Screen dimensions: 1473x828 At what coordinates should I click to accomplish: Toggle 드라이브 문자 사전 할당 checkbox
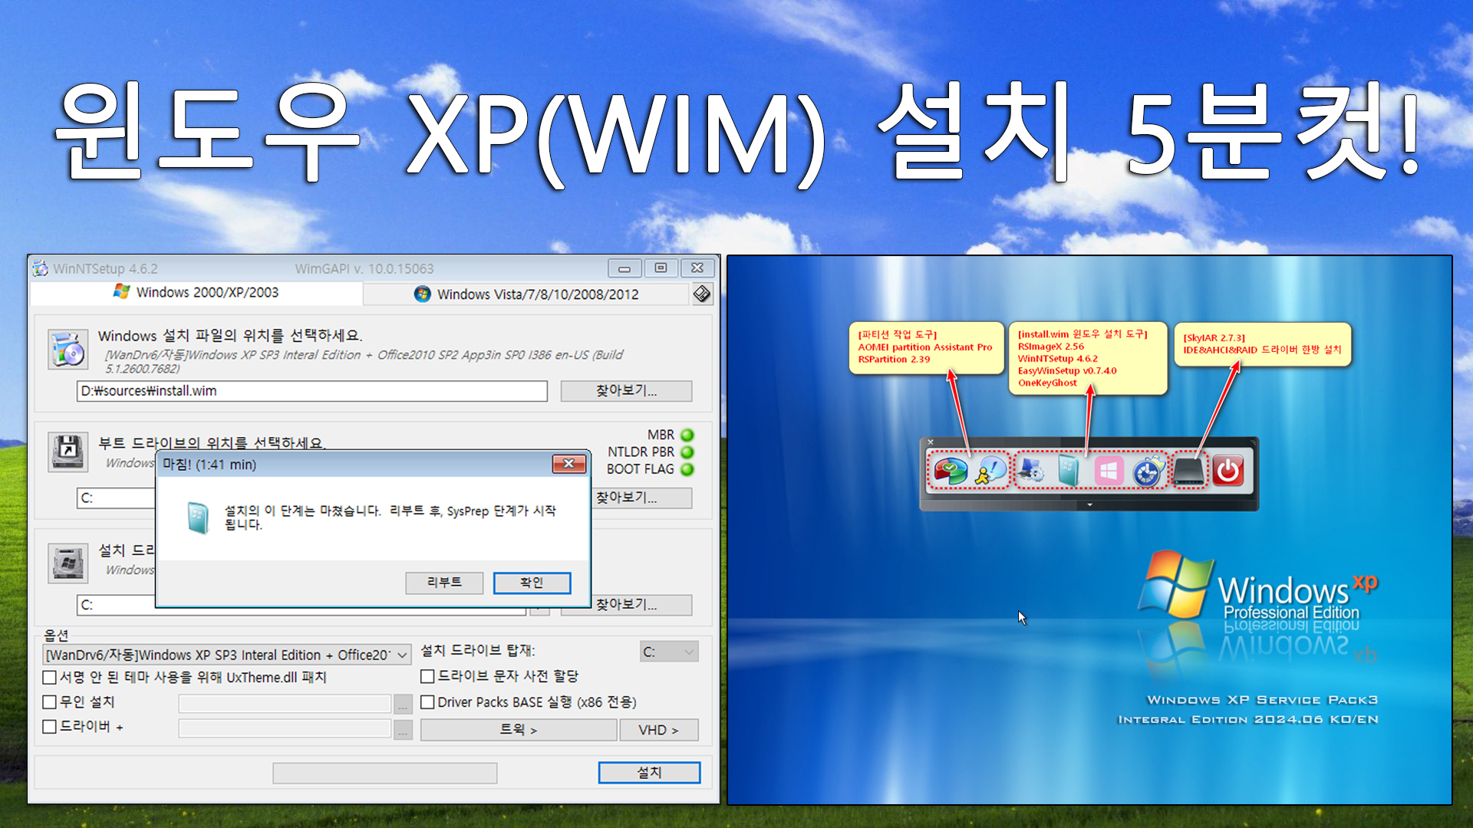(428, 676)
